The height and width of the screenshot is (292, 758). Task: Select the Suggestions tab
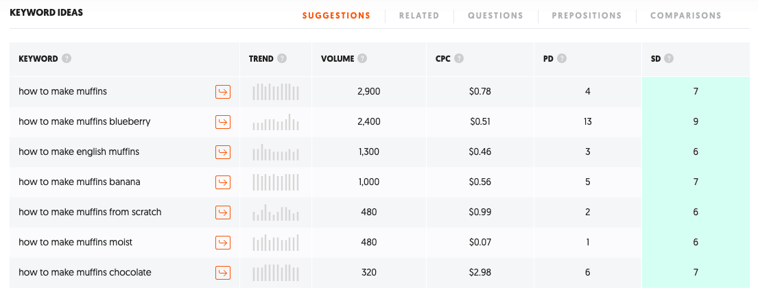click(x=336, y=16)
